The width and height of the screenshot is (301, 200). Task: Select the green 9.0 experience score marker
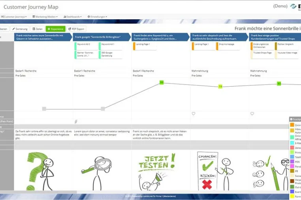click(x=162, y=82)
